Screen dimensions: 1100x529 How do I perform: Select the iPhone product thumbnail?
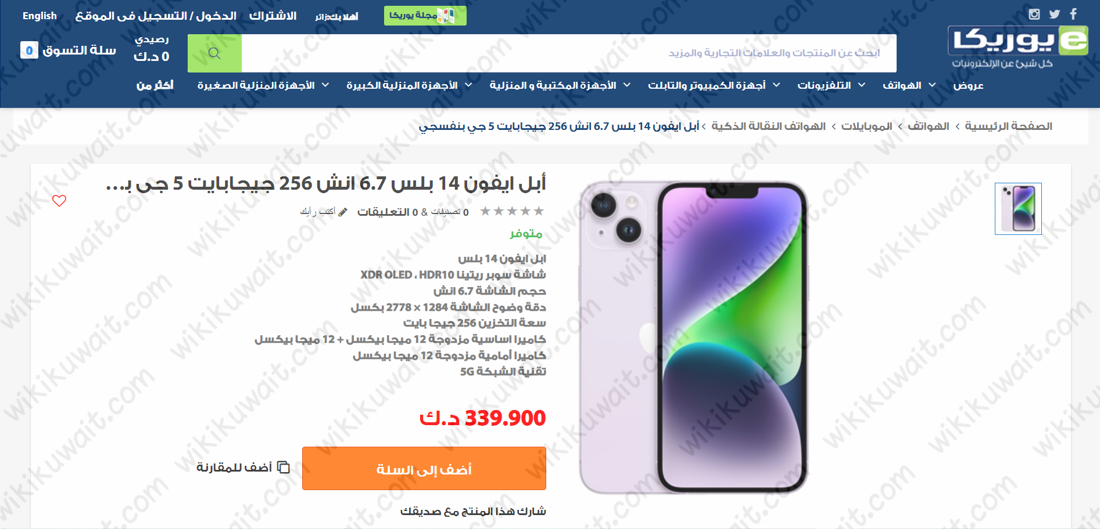tap(1018, 209)
